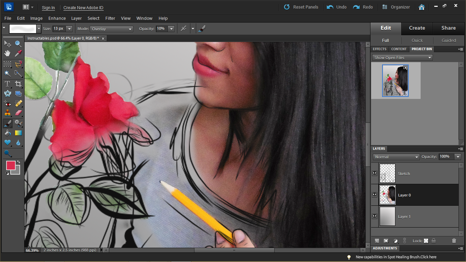Click the Sign In link
The image size is (466, 262).
[x=48, y=8]
